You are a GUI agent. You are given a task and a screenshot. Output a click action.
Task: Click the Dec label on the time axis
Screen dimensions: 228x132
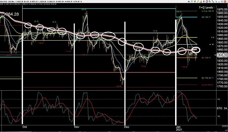coord(127,127)
